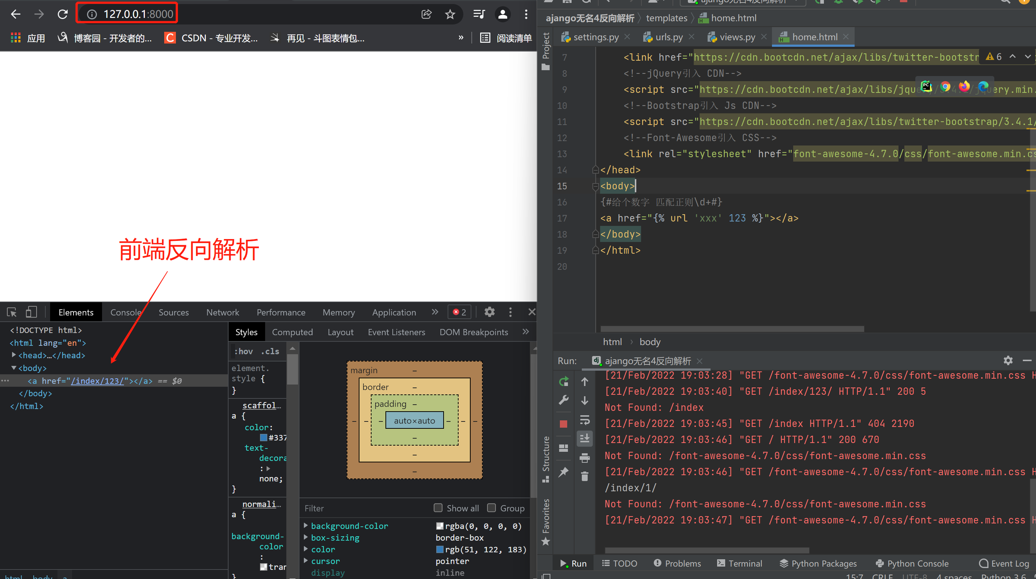
Task: Click rgba(0, 0, 0, 0) color swatch
Action: 440,526
